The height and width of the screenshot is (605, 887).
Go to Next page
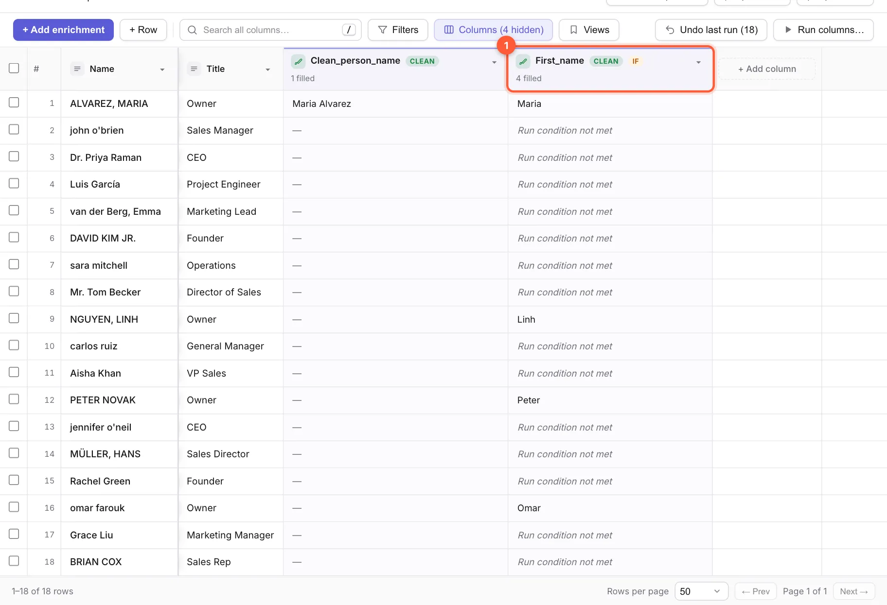pos(854,591)
